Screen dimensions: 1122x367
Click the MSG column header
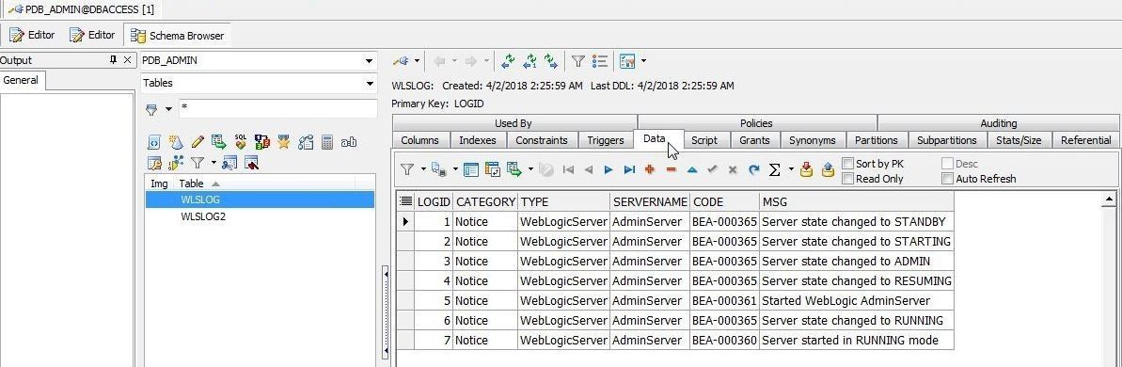coord(856,201)
